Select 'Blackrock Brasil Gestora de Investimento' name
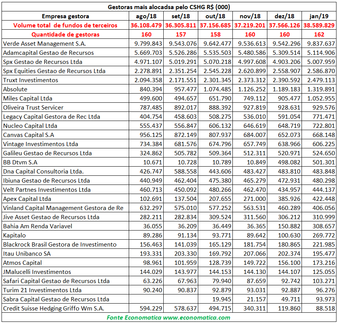Screen dimensions: 338x323 60,244
